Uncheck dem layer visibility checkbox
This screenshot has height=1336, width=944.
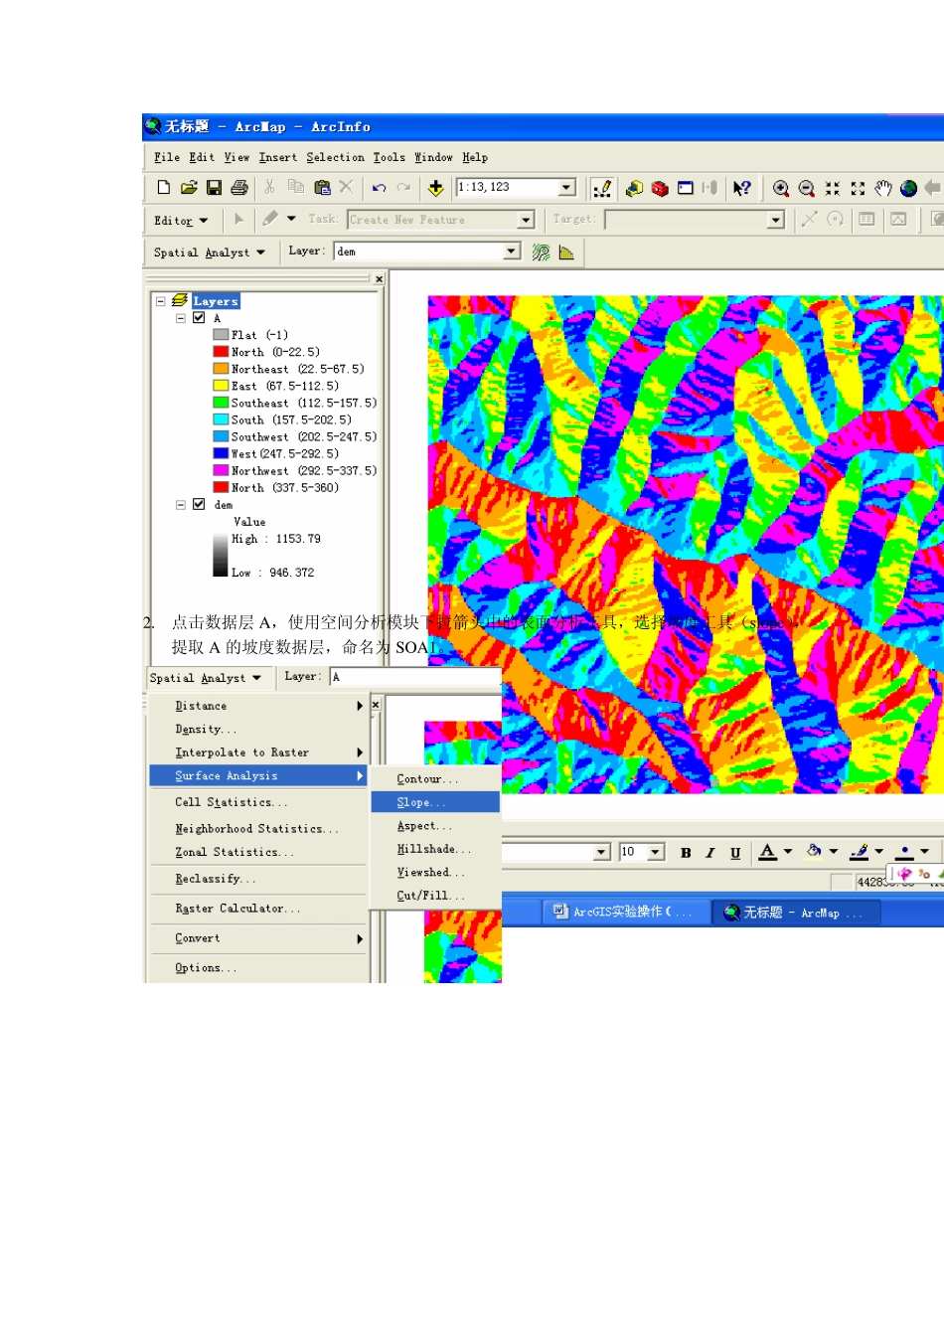199,504
